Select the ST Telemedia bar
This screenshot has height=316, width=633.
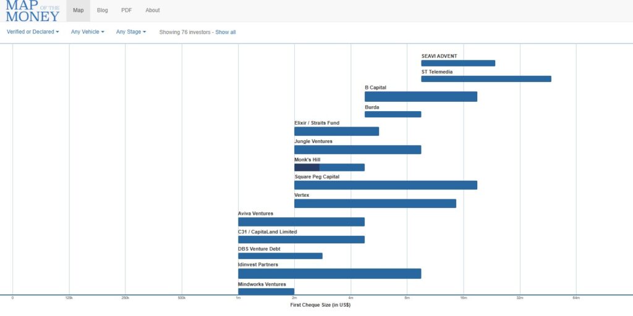point(486,79)
